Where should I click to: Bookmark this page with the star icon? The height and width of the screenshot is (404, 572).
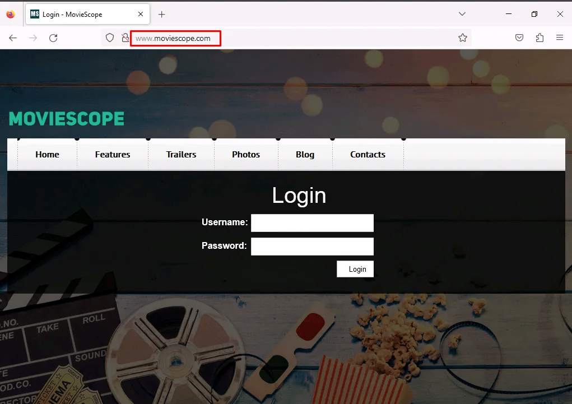click(463, 38)
